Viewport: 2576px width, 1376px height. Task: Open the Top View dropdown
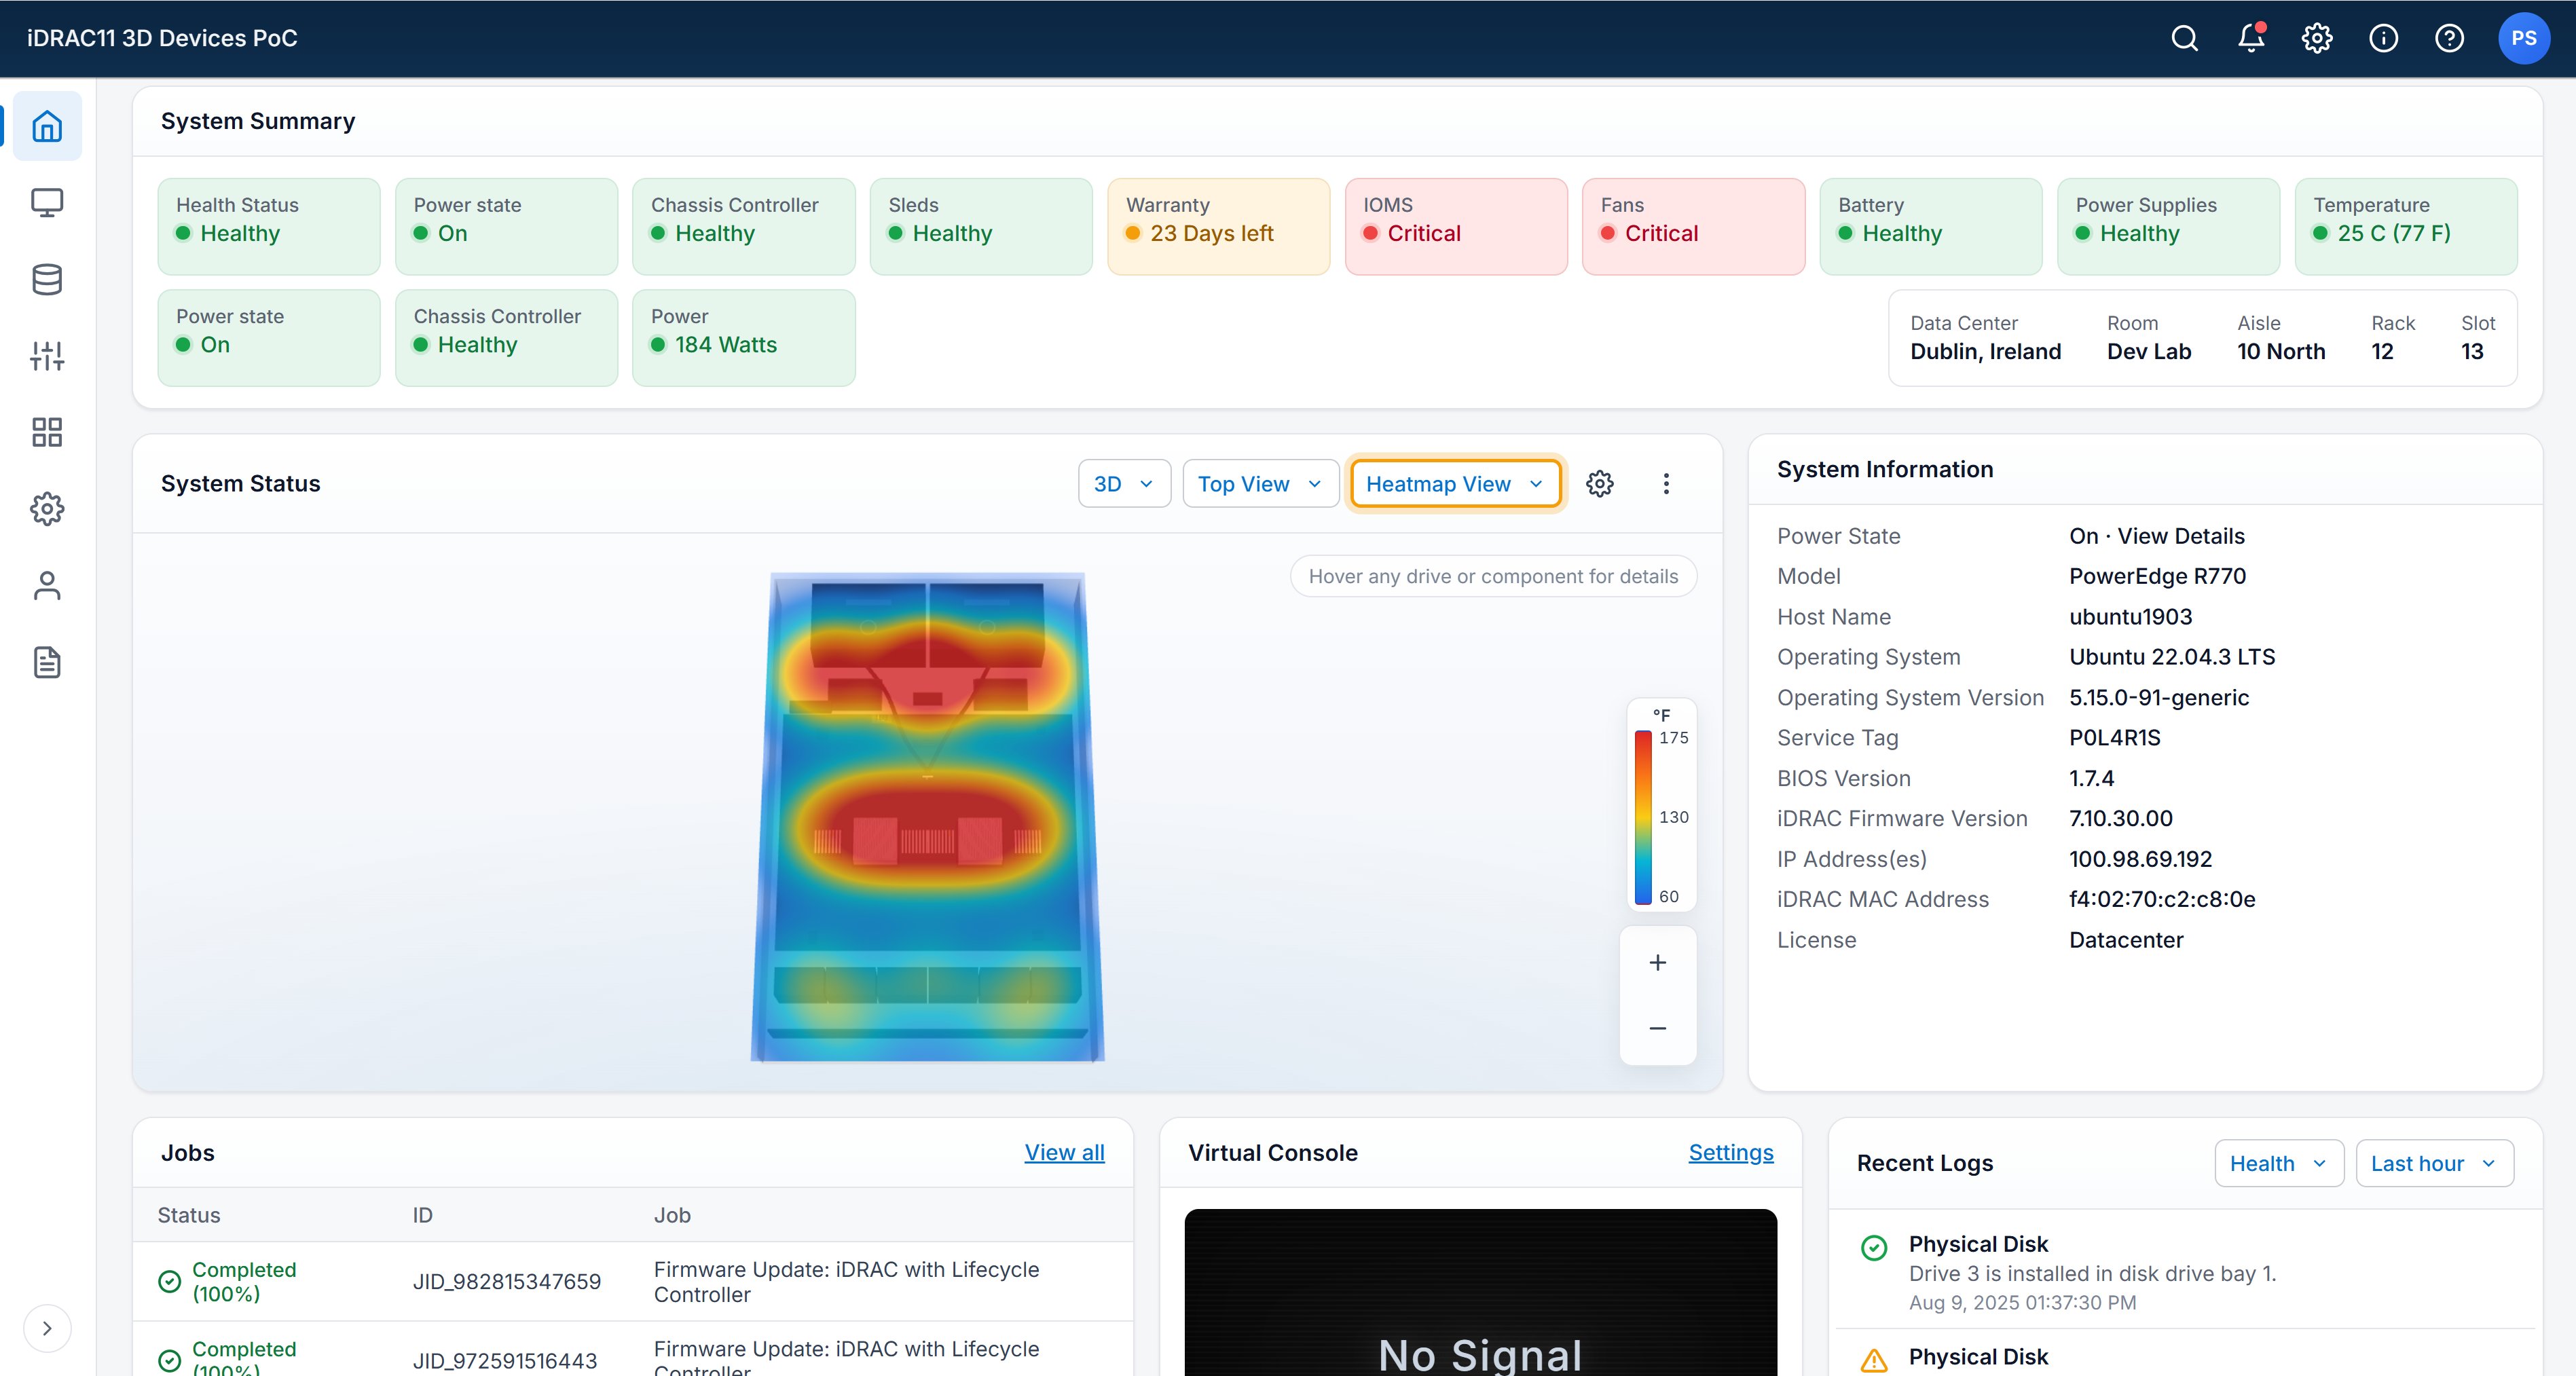[1260, 484]
